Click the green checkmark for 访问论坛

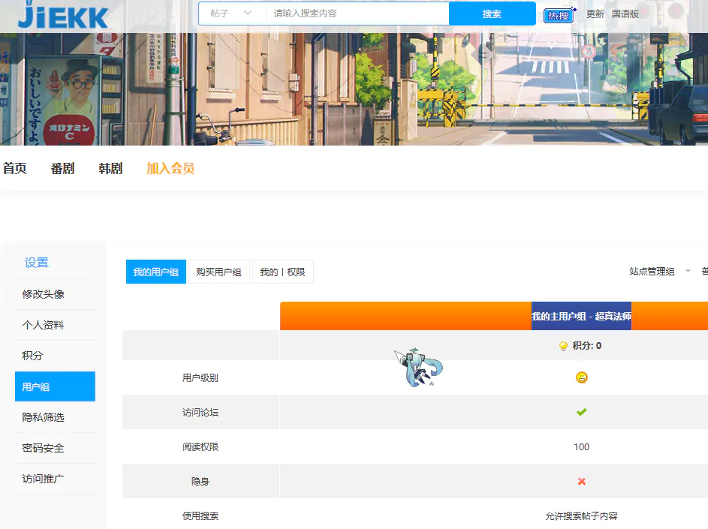pos(582,412)
